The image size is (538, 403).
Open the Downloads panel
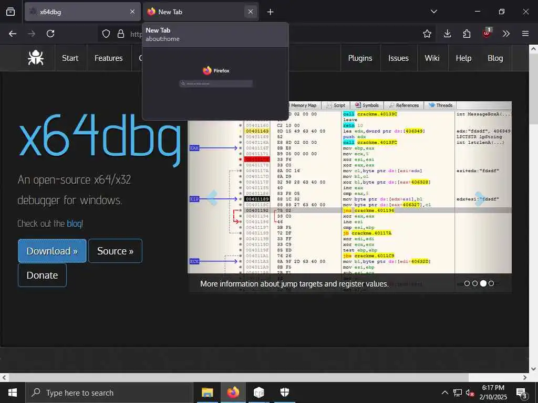(x=447, y=34)
